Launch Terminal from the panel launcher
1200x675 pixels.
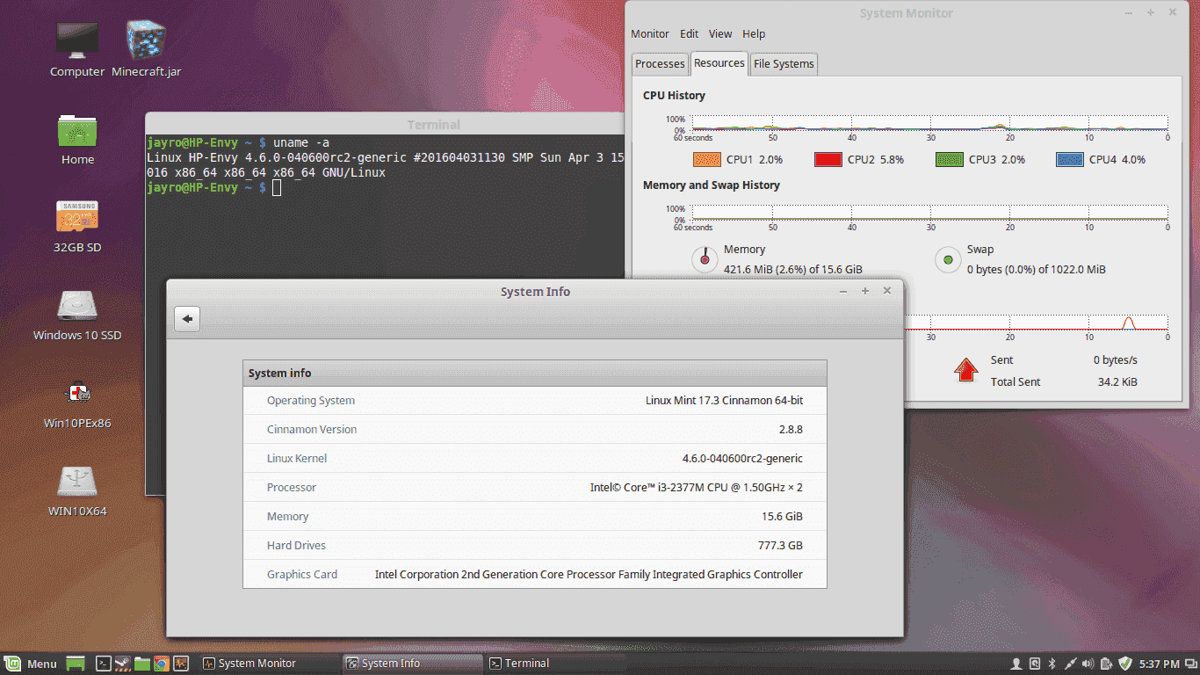click(104, 664)
